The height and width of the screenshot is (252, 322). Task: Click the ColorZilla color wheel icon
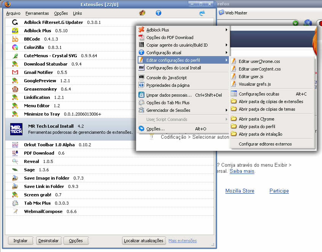[15, 47]
